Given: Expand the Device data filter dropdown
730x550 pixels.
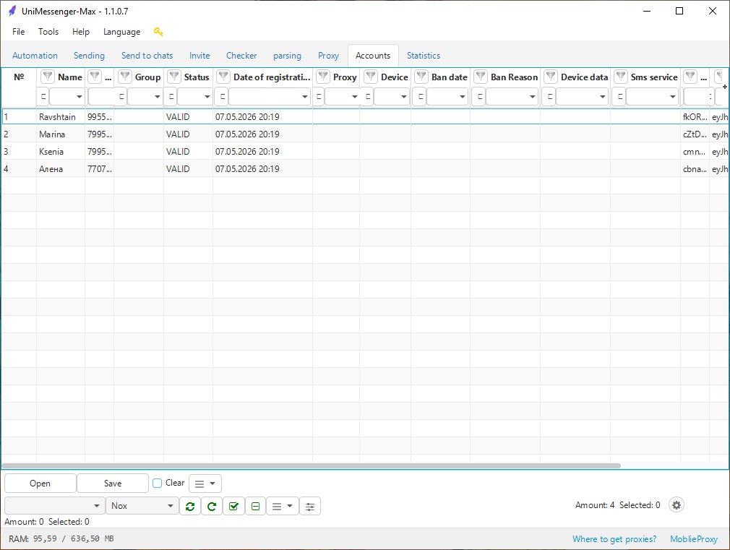Looking at the screenshot, I should point(603,96).
